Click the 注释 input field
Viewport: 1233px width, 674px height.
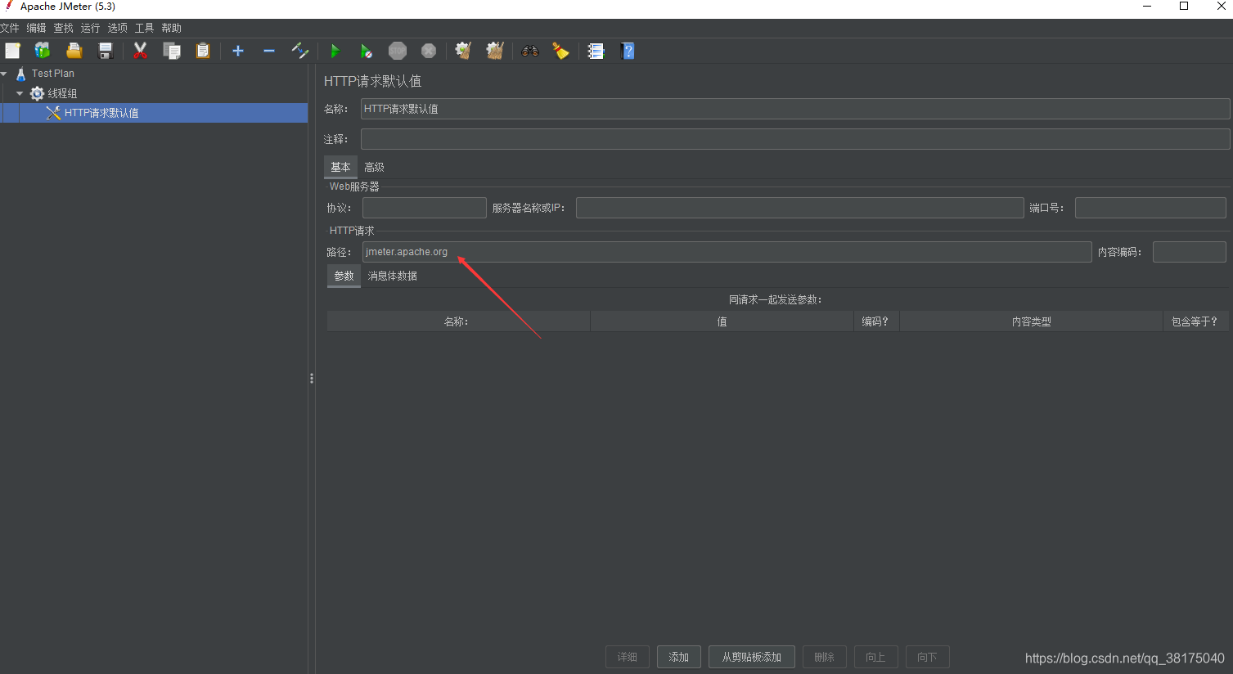pos(795,139)
